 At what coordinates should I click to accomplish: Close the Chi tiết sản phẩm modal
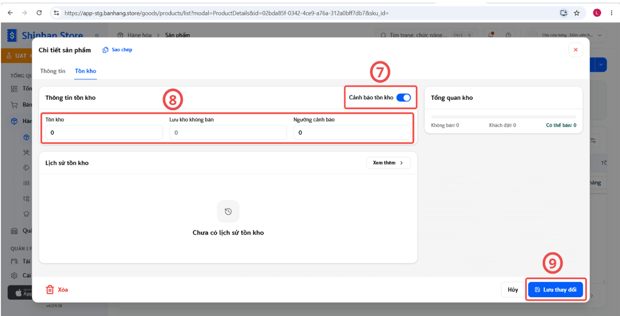coord(575,50)
